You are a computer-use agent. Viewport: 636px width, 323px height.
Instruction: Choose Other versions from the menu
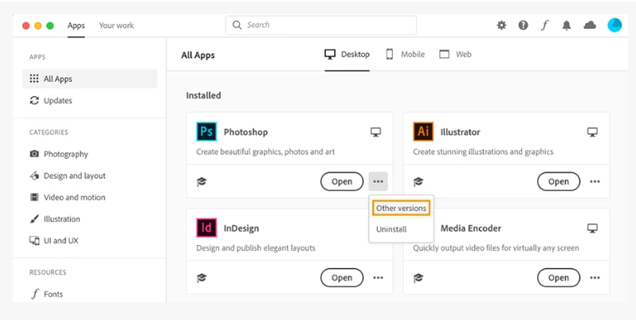(401, 208)
